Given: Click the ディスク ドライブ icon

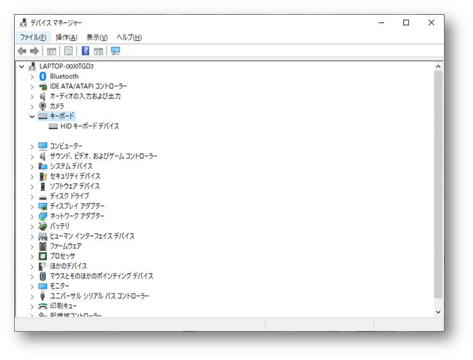Looking at the screenshot, I should (x=43, y=197).
